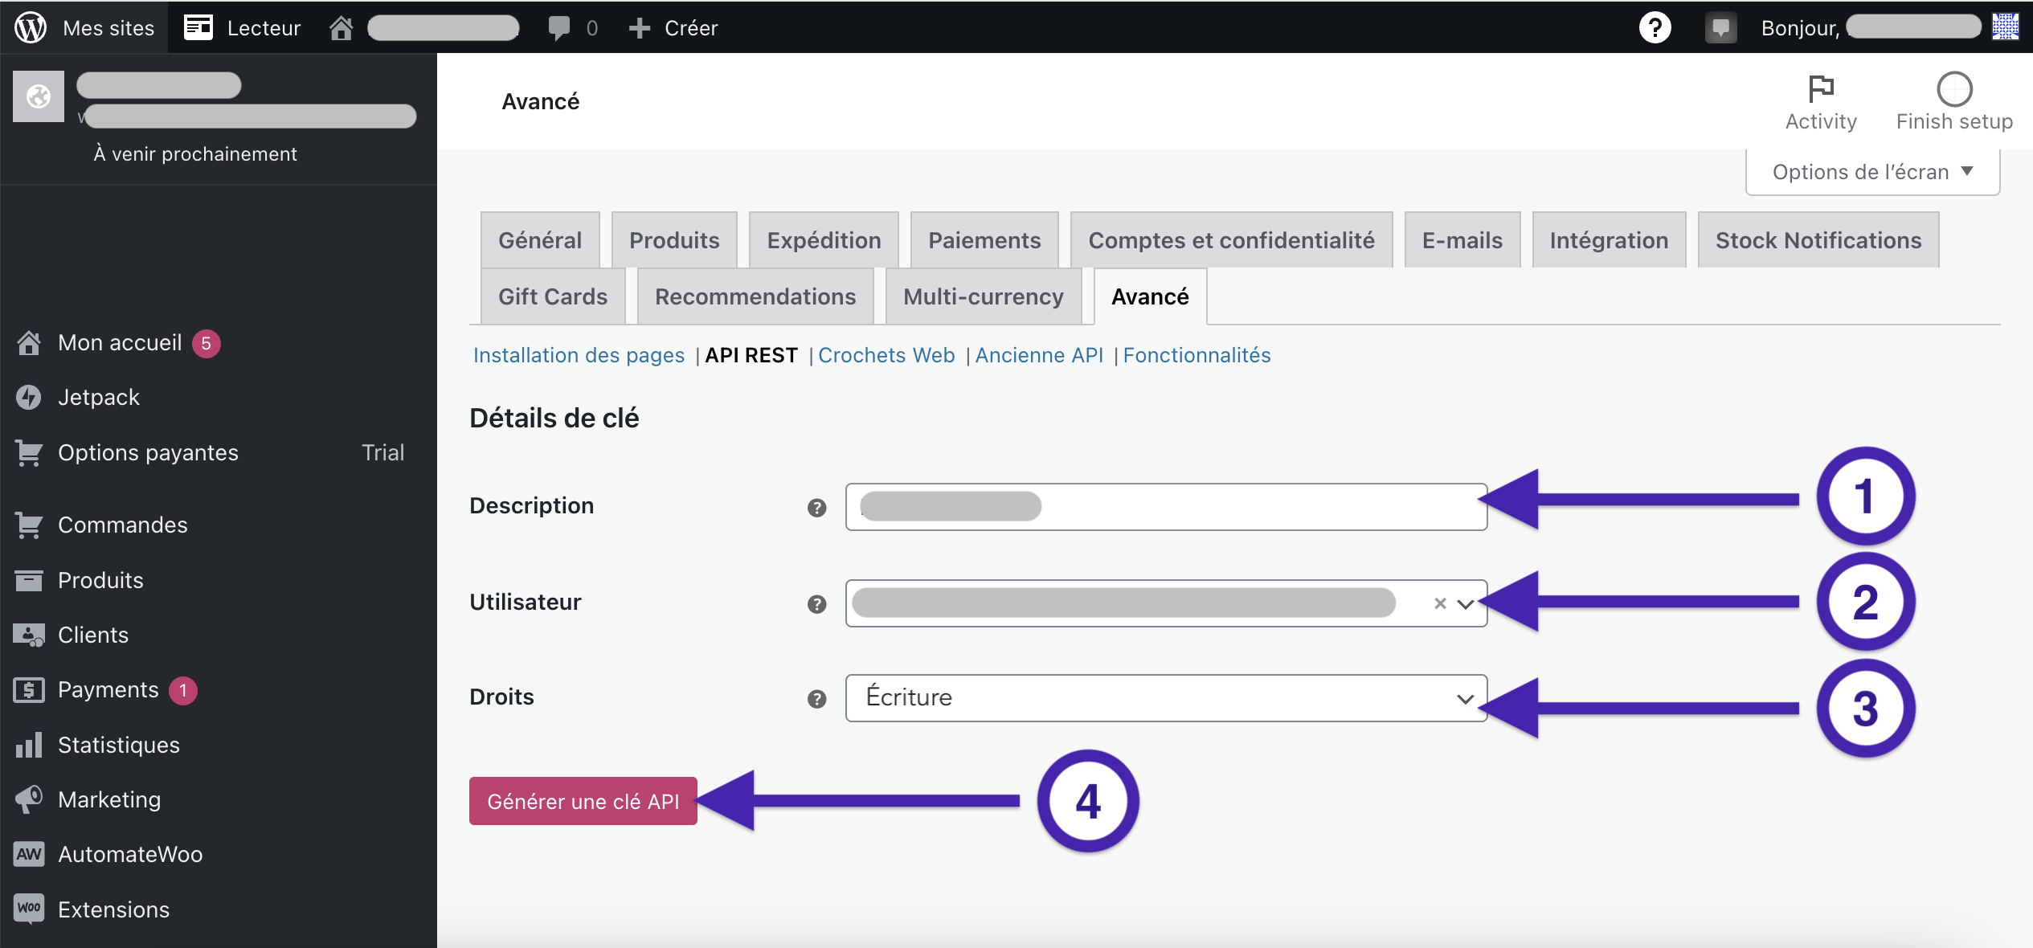Screen dimensions: 2033x948
Task: Click the Payments notification badge 1
Action: coord(183,690)
